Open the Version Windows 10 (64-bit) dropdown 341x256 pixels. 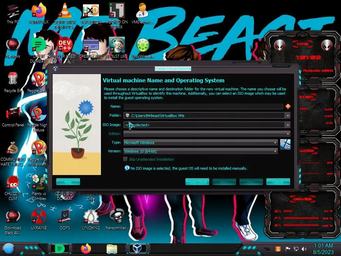click(200, 151)
